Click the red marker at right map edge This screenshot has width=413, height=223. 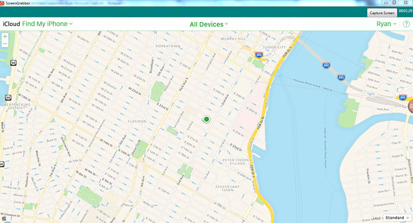[x=410, y=106]
